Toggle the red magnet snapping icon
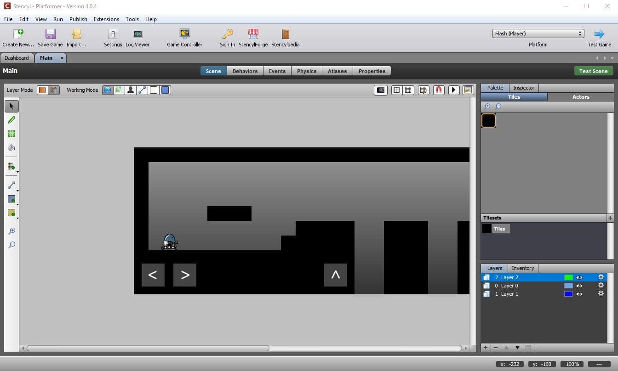 (439, 90)
